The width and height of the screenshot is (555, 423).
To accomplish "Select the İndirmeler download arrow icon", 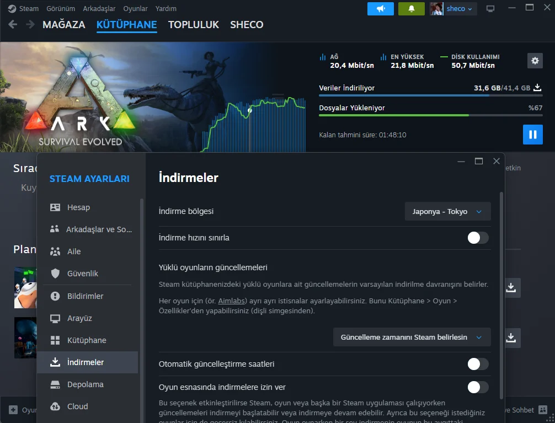I will click(55, 362).
